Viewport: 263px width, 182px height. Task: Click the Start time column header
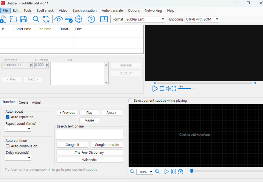point(25,29)
